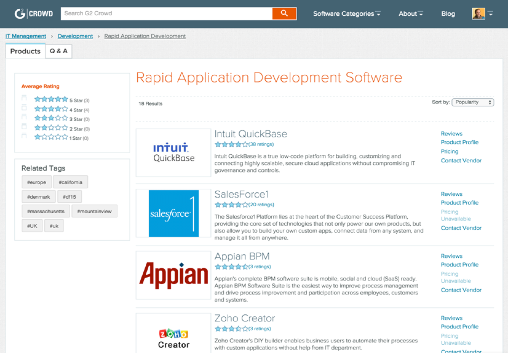Check the 1 Star rating filter
The width and height of the screenshot is (508, 353).
(24, 136)
